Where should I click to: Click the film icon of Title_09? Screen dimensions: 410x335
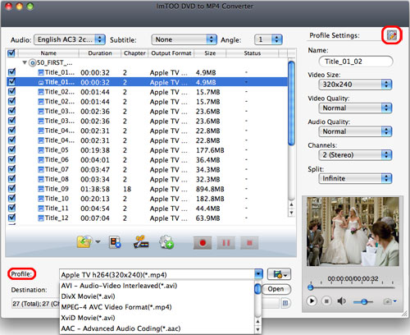[41, 189]
